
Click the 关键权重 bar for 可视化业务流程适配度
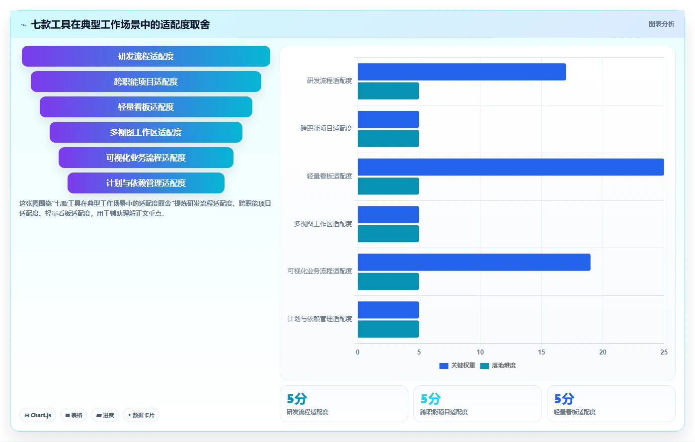point(474,263)
